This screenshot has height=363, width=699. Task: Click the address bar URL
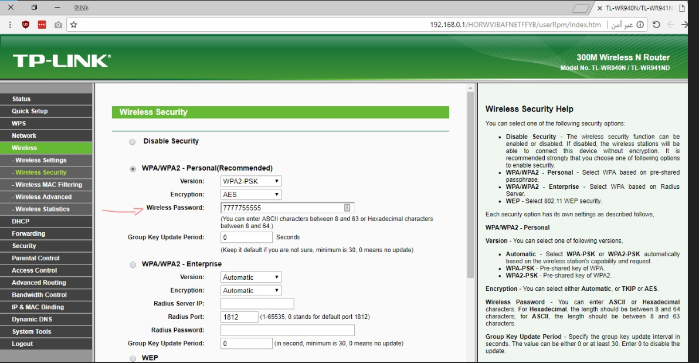[515, 25]
